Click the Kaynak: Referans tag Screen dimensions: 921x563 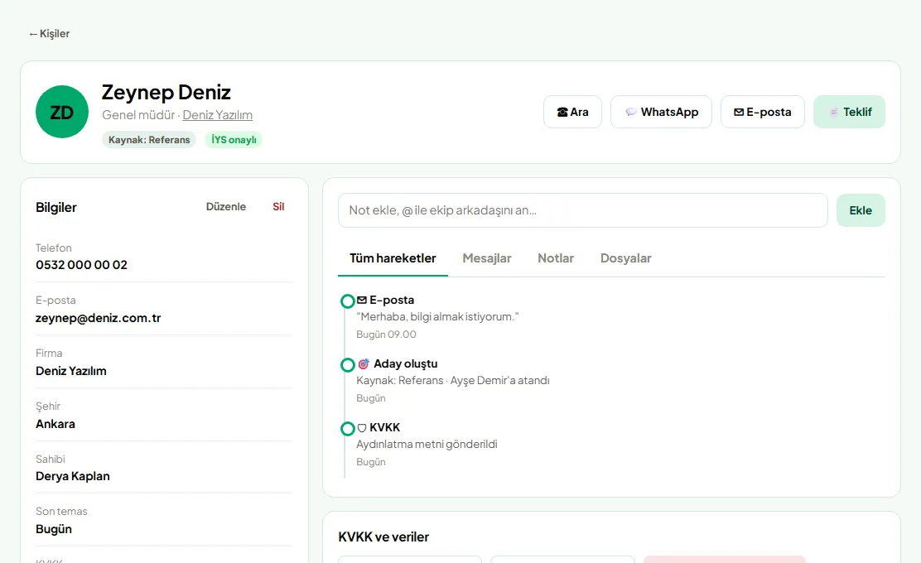pyautogui.click(x=149, y=140)
